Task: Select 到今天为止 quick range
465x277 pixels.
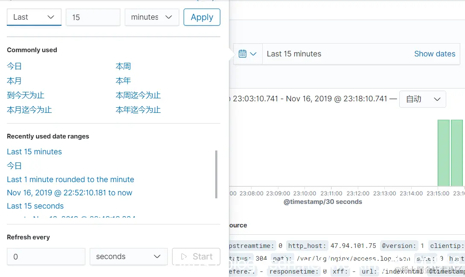Action: tap(26, 95)
